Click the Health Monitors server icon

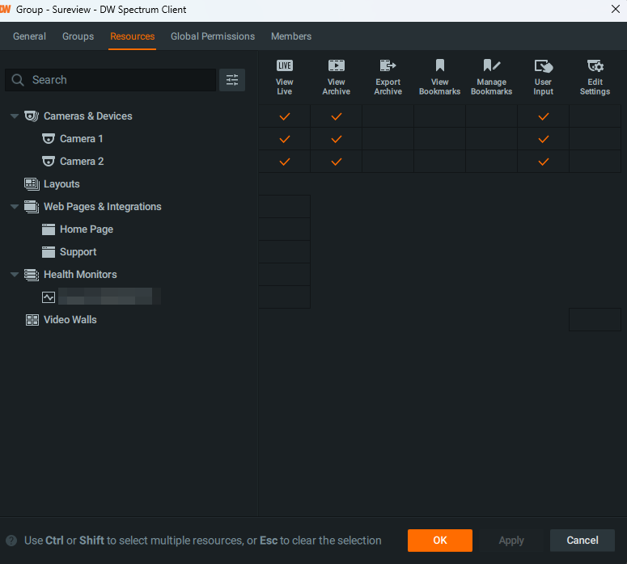coord(32,275)
